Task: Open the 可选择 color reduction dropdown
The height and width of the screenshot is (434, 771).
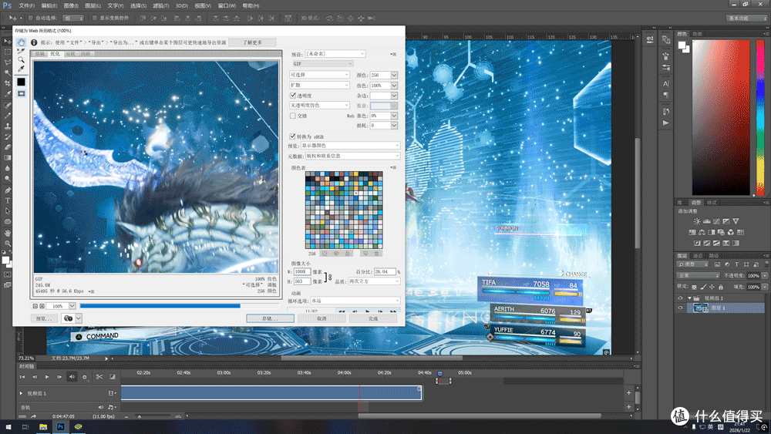Action: (319, 75)
